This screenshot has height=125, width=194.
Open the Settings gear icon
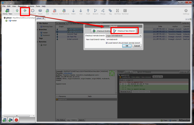[186, 12]
